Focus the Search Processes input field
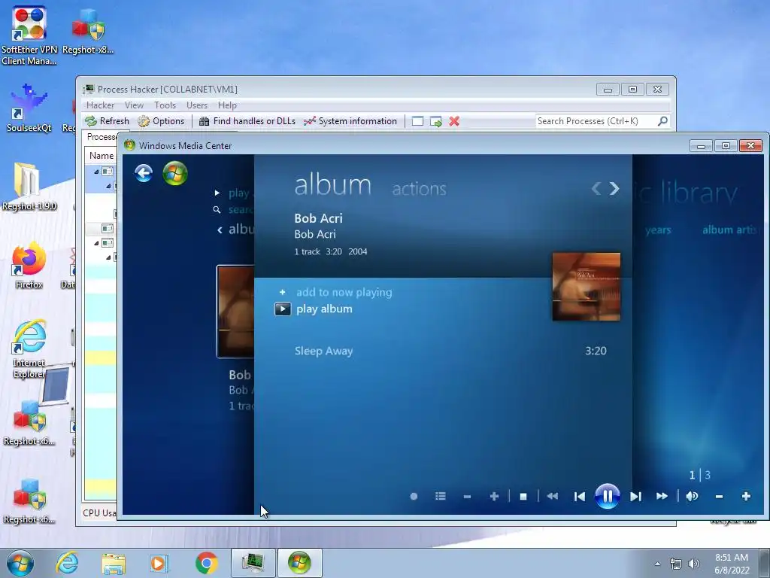The width and height of the screenshot is (770, 578). coord(596,121)
